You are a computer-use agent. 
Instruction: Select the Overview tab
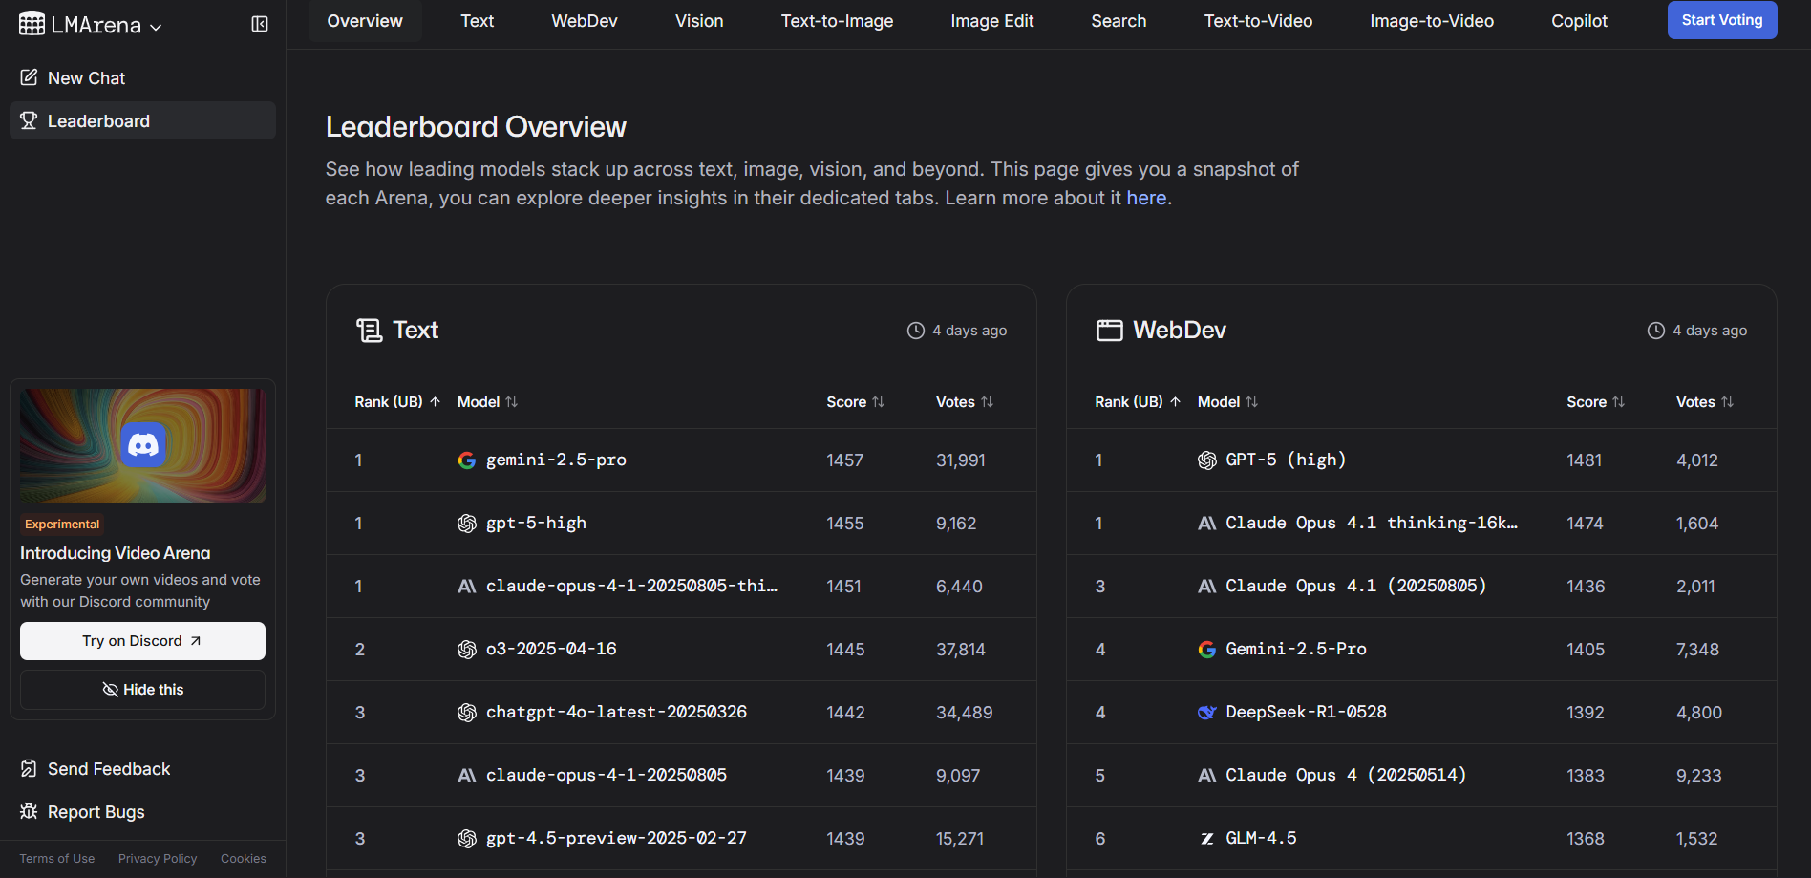(x=365, y=21)
